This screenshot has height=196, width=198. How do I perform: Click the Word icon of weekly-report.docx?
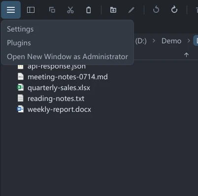point(20,109)
